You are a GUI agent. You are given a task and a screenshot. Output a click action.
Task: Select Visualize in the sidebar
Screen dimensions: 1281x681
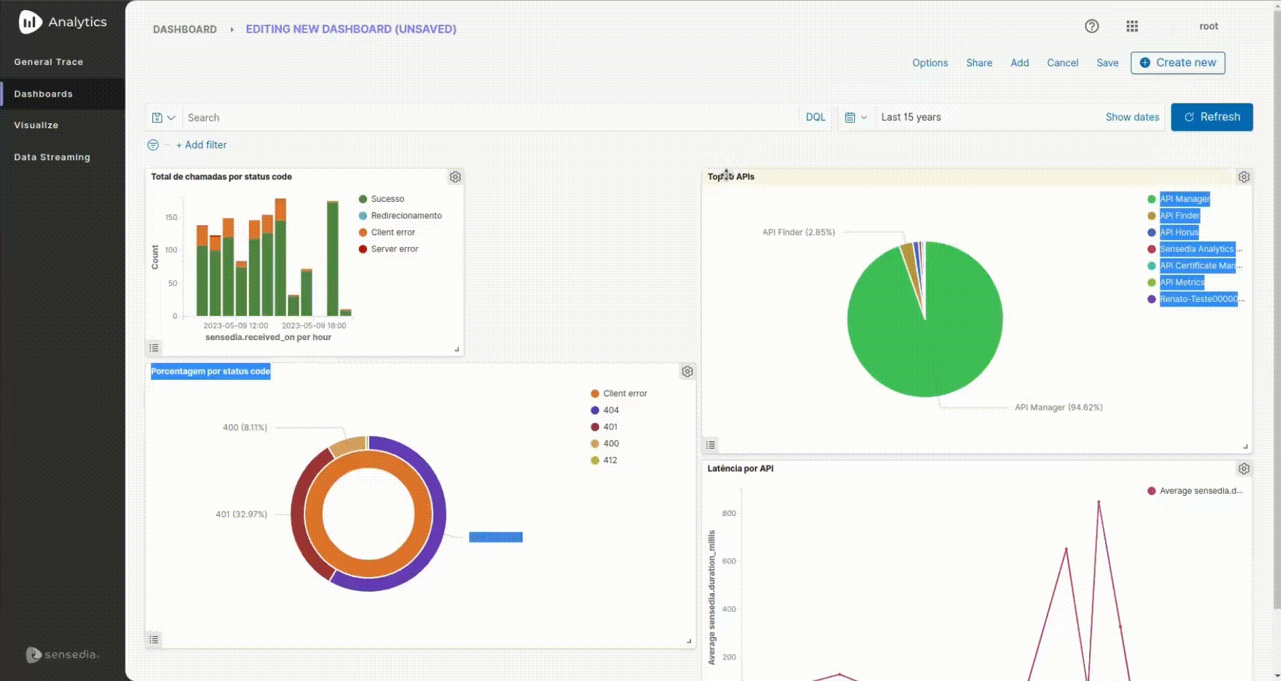pos(36,125)
